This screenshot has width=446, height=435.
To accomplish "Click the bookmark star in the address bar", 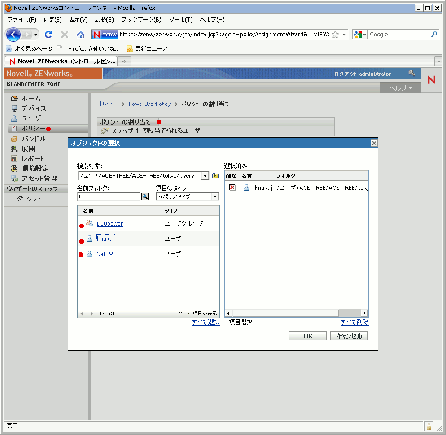I will click(x=335, y=35).
